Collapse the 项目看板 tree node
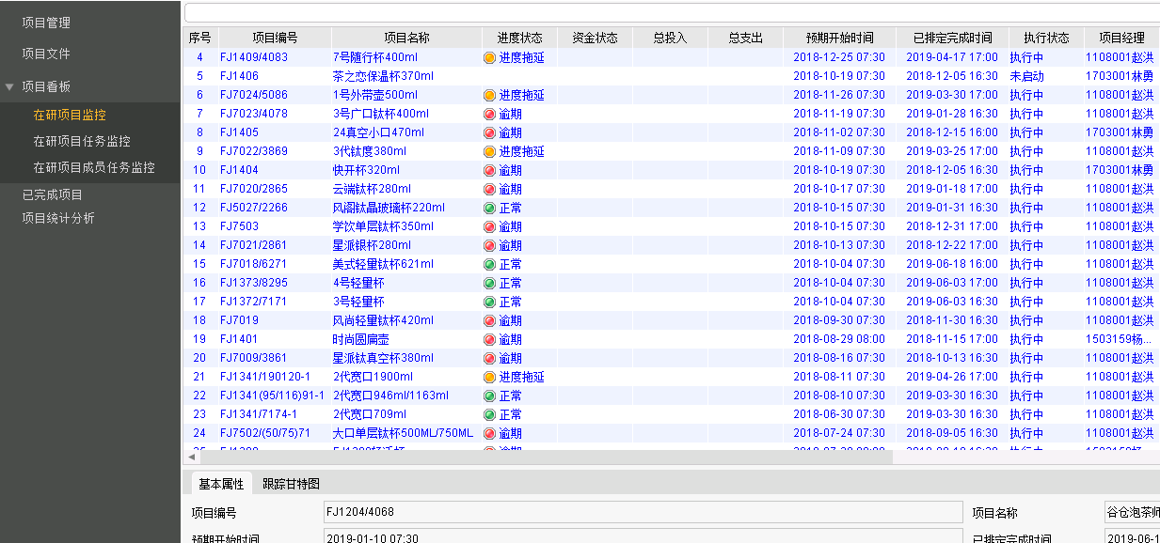Viewport: 1160px width, 543px height. click(9, 86)
